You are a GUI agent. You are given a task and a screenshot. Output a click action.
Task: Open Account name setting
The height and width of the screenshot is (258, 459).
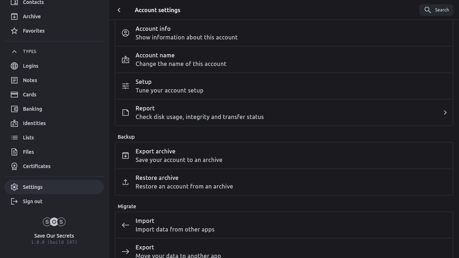181,59
